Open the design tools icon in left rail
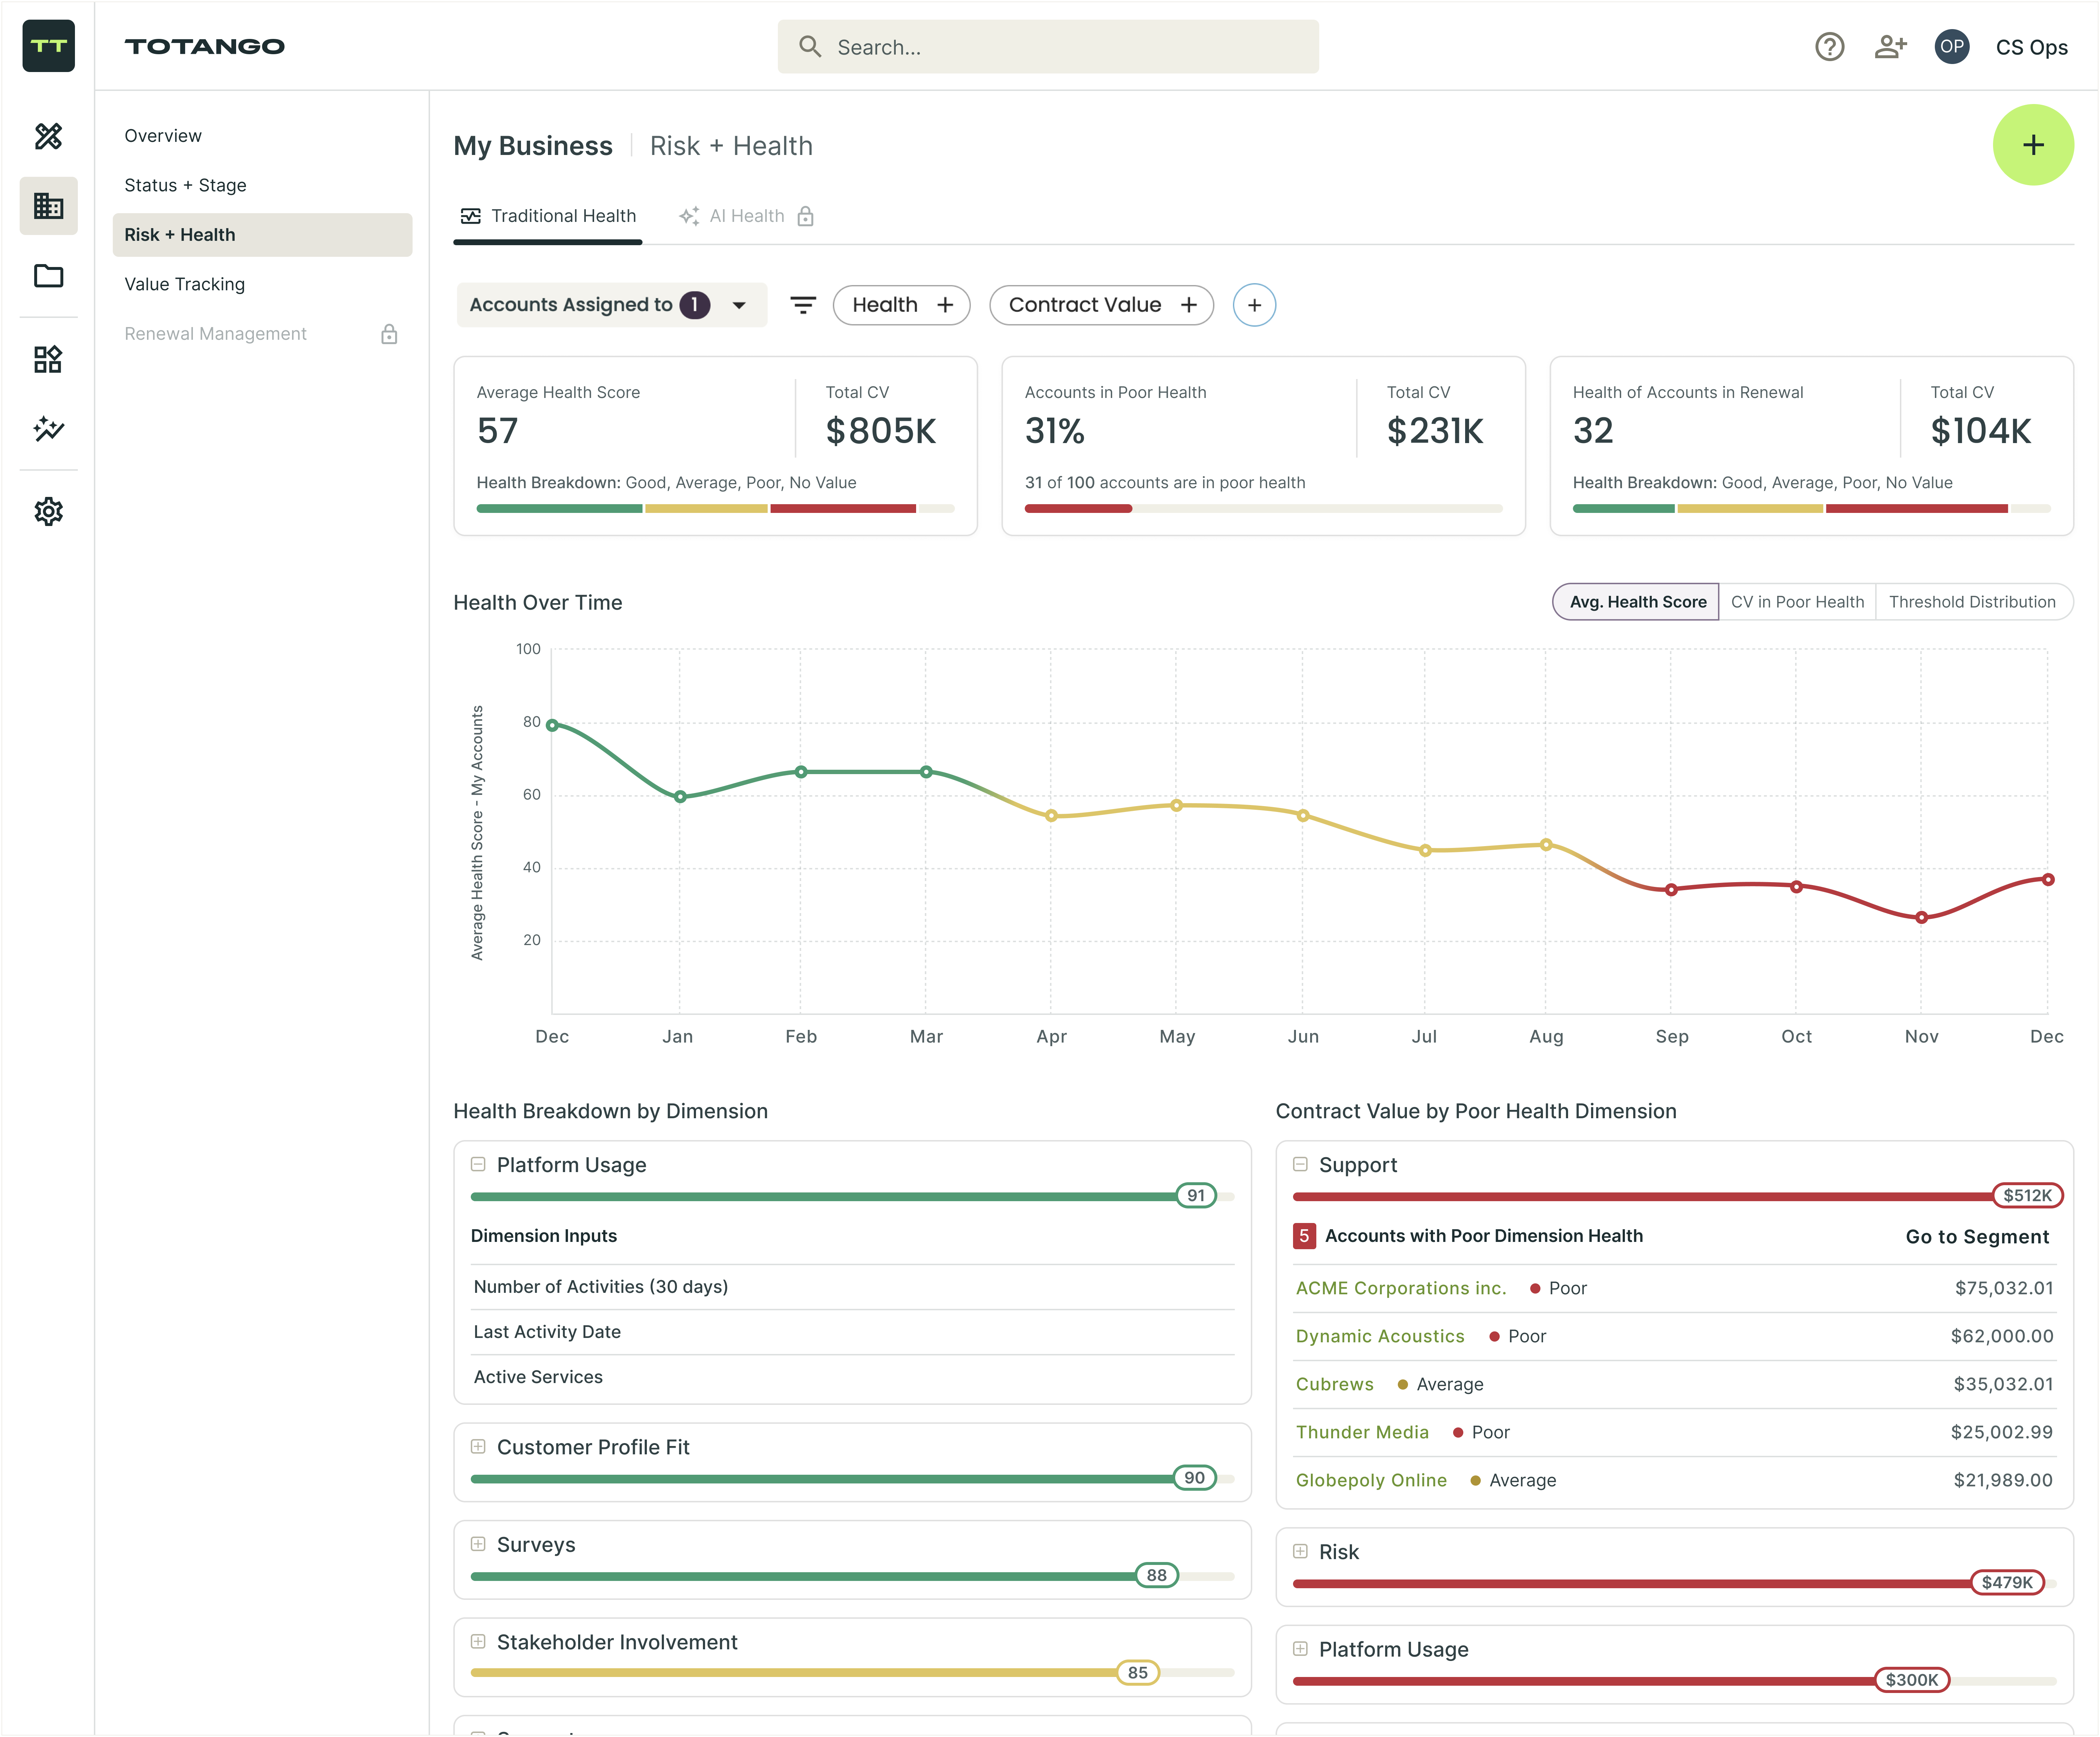Screen dimensions: 2100x1737 click(48, 136)
